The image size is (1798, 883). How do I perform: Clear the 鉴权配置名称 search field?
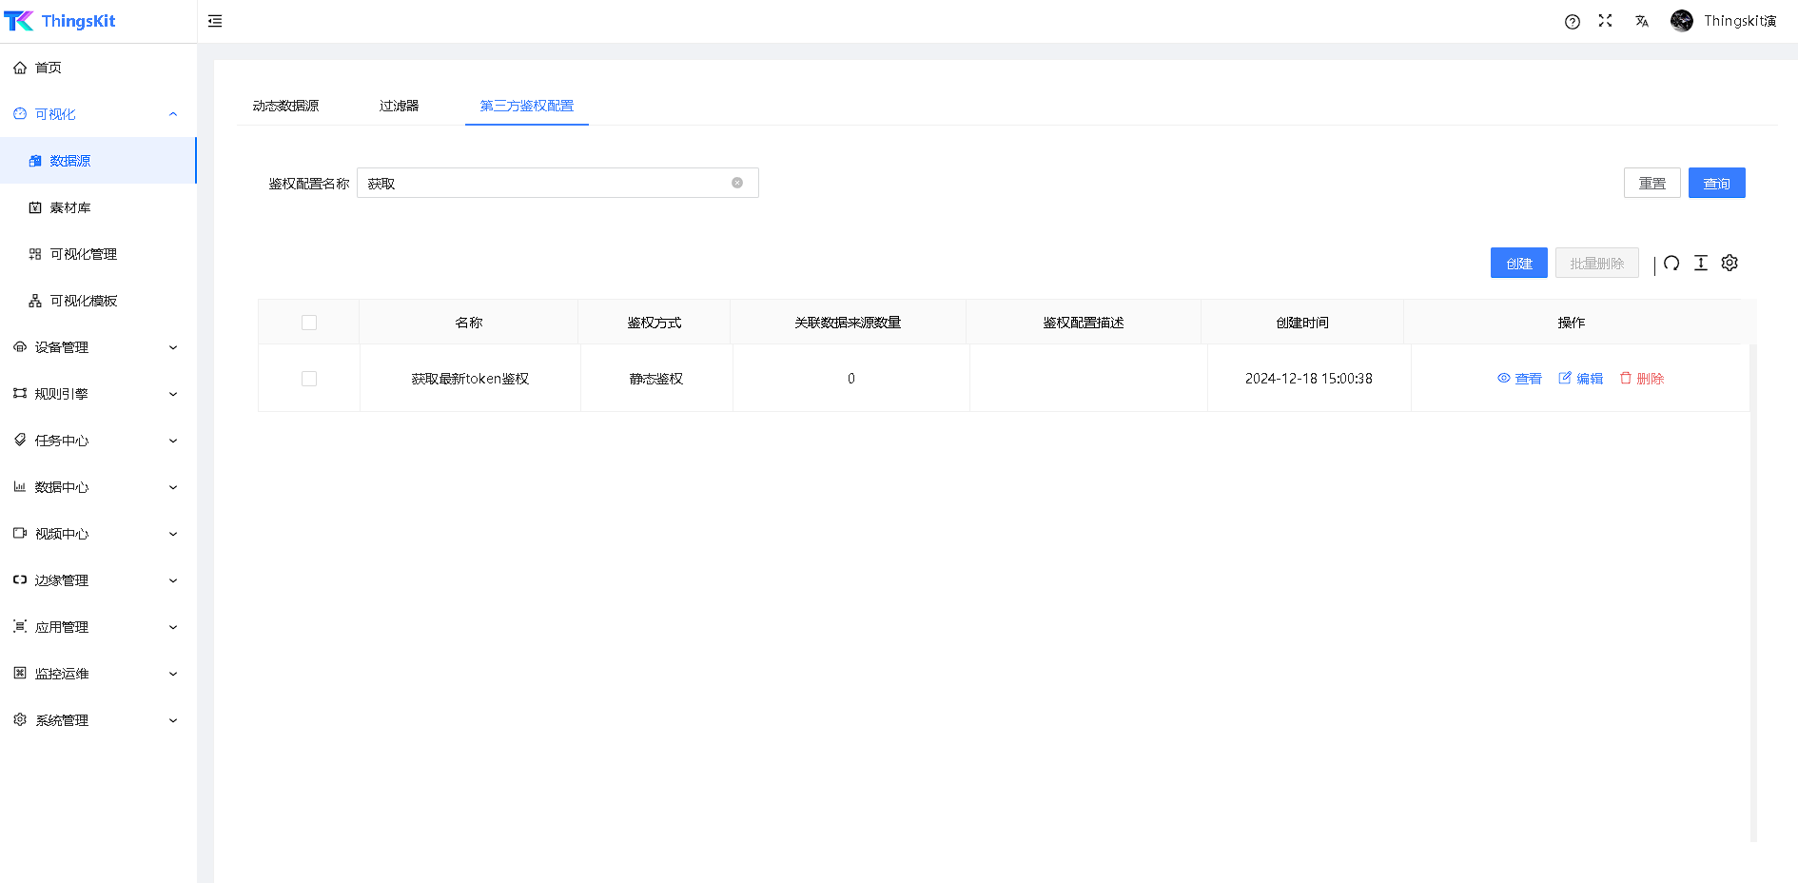coord(737,183)
